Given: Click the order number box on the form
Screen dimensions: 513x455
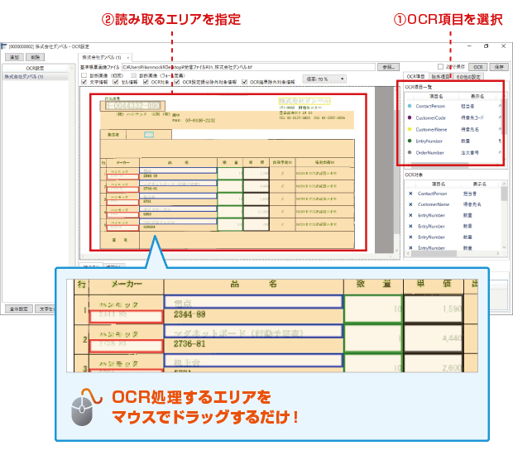Looking at the screenshot, I should (132, 106).
